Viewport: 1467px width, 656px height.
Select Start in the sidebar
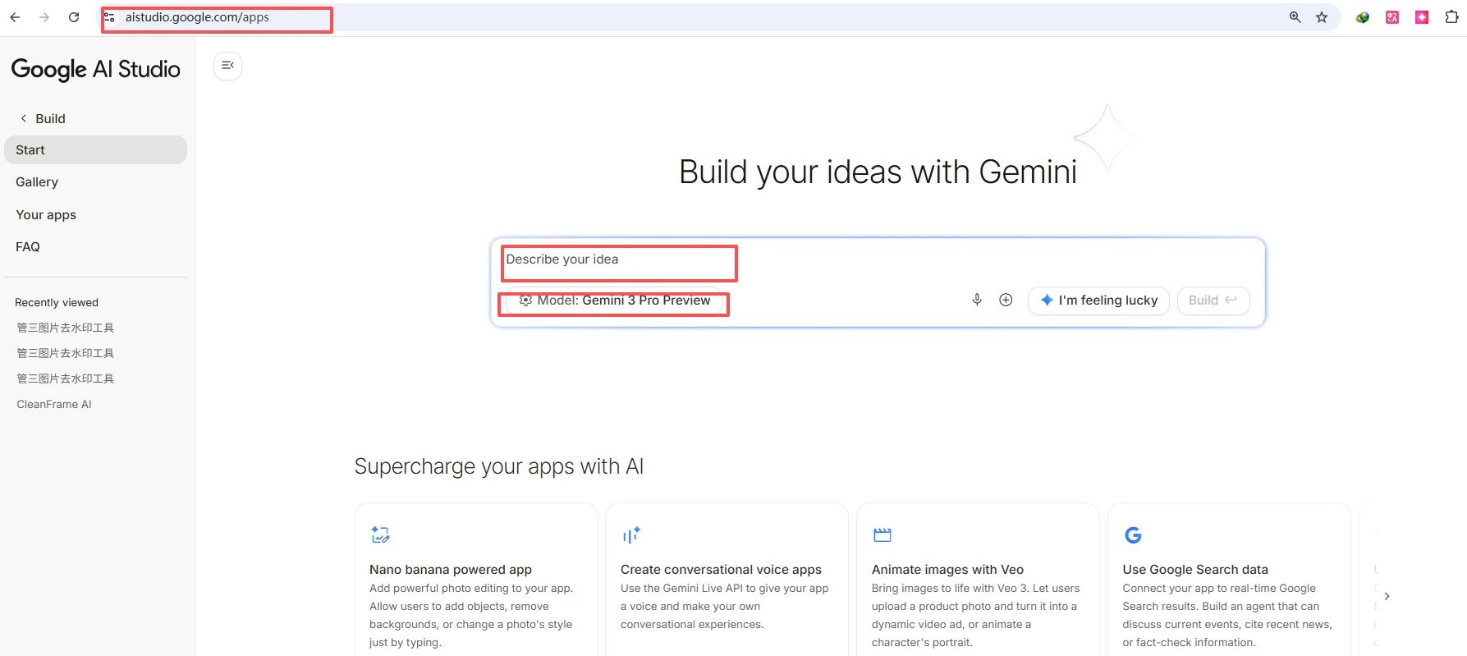95,150
